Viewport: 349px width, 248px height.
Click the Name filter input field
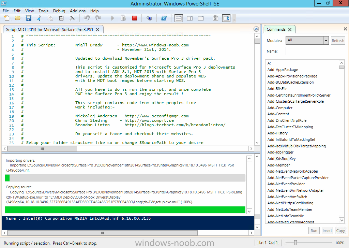[x=315, y=51]
